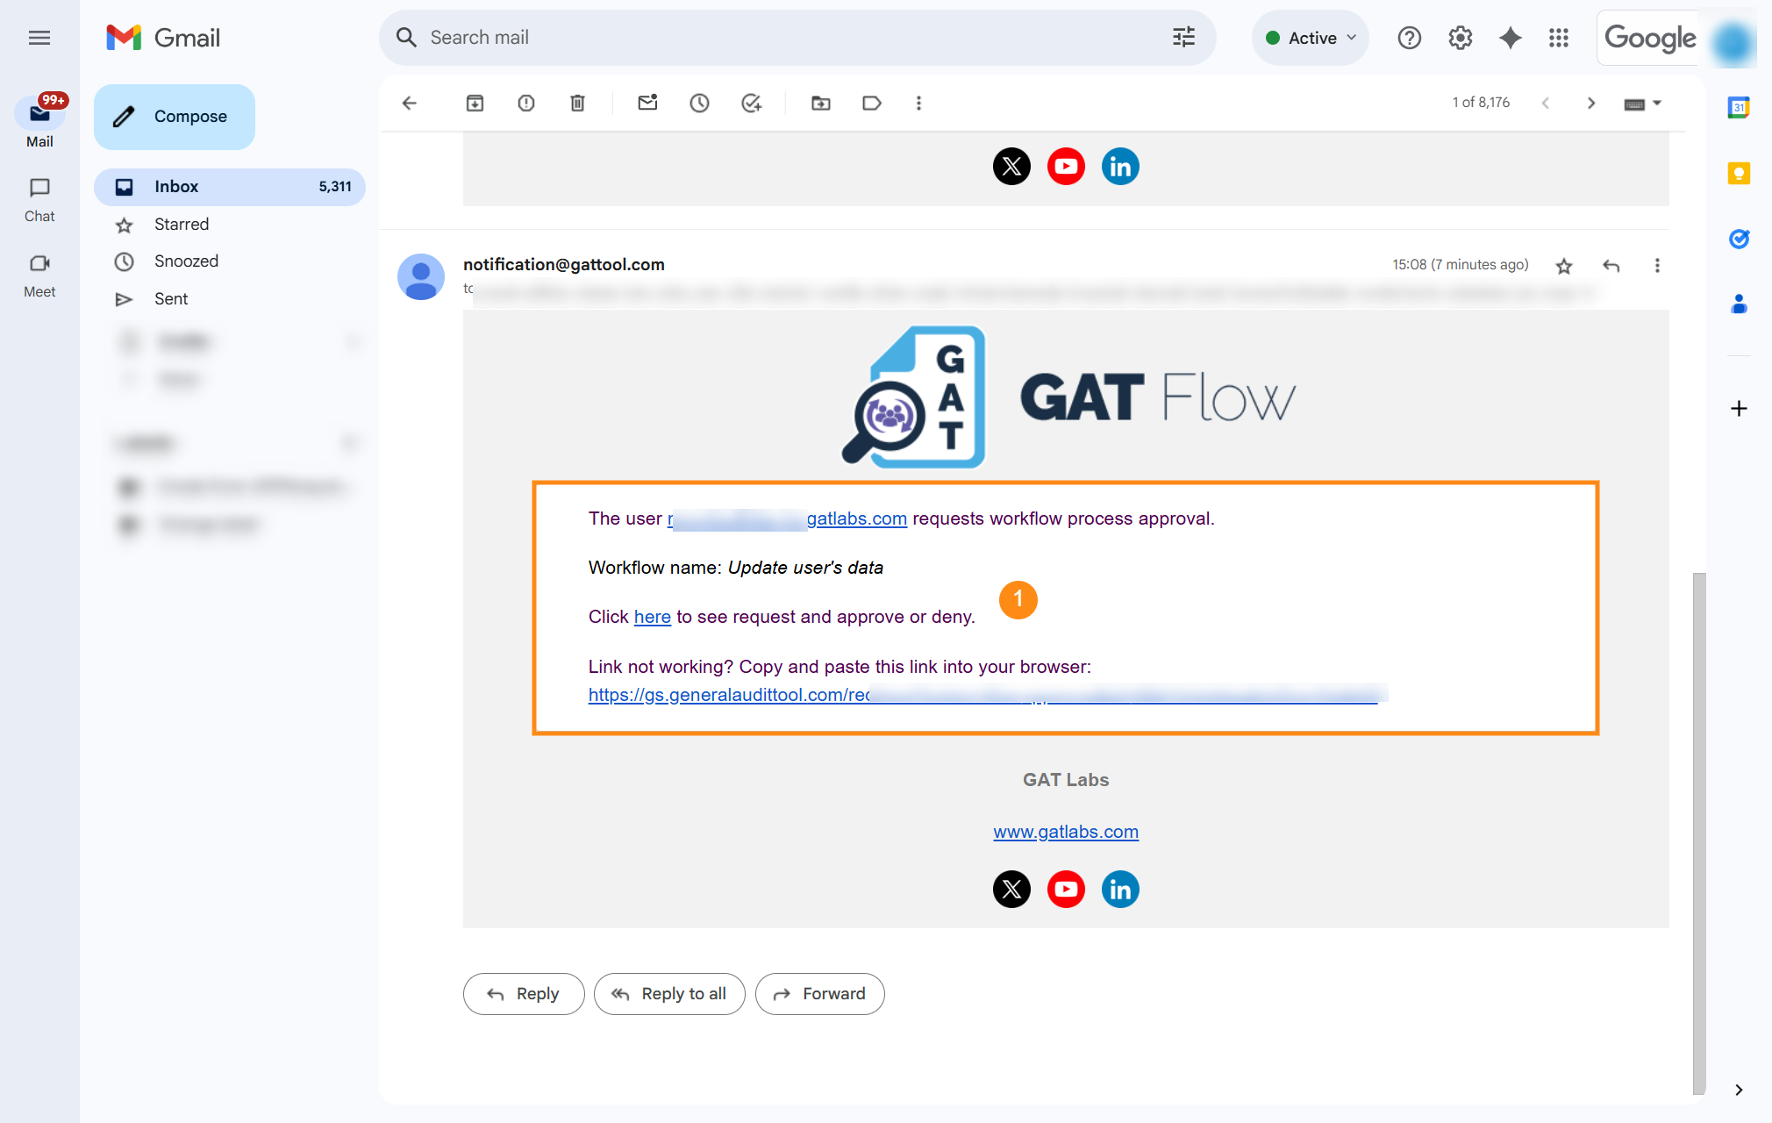
Task: Delete the email with trash icon
Action: pos(577,104)
